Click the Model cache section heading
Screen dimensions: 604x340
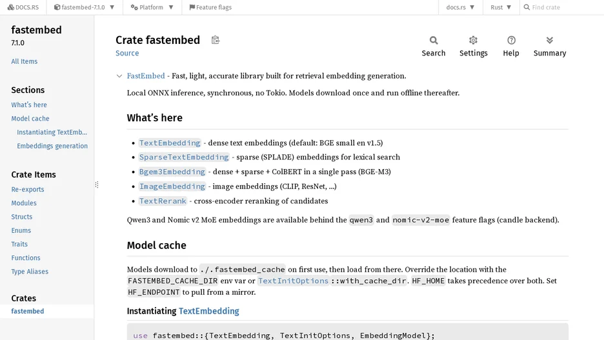point(156,245)
